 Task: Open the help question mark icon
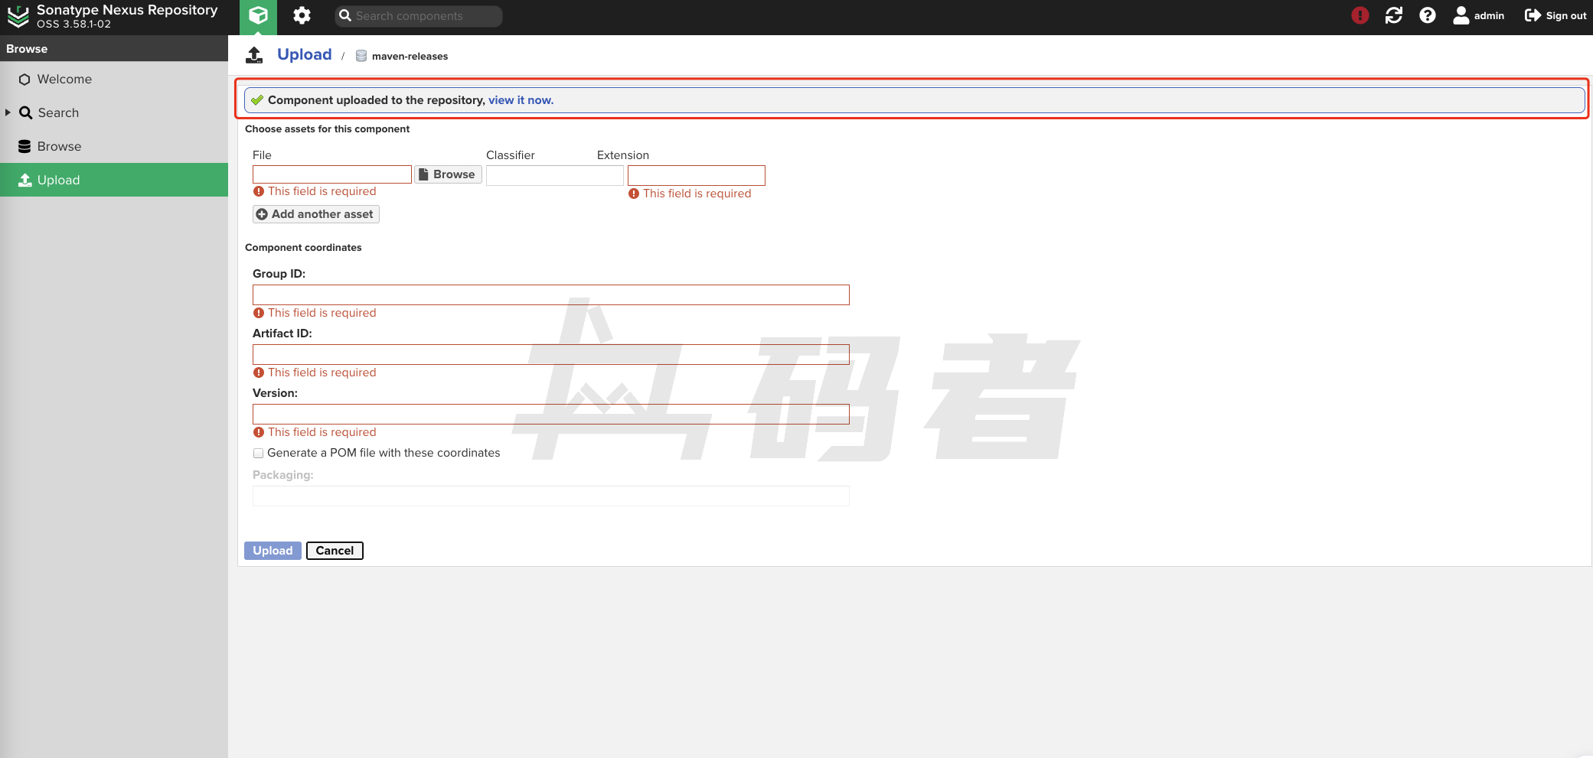pyautogui.click(x=1427, y=16)
